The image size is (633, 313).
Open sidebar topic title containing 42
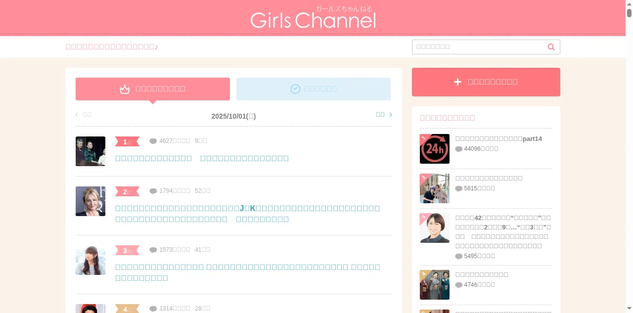click(x=503, y=231)
